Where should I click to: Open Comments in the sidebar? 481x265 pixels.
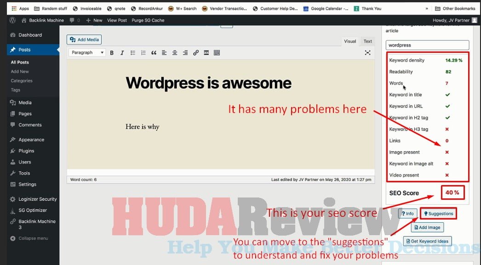click(33, 125)
